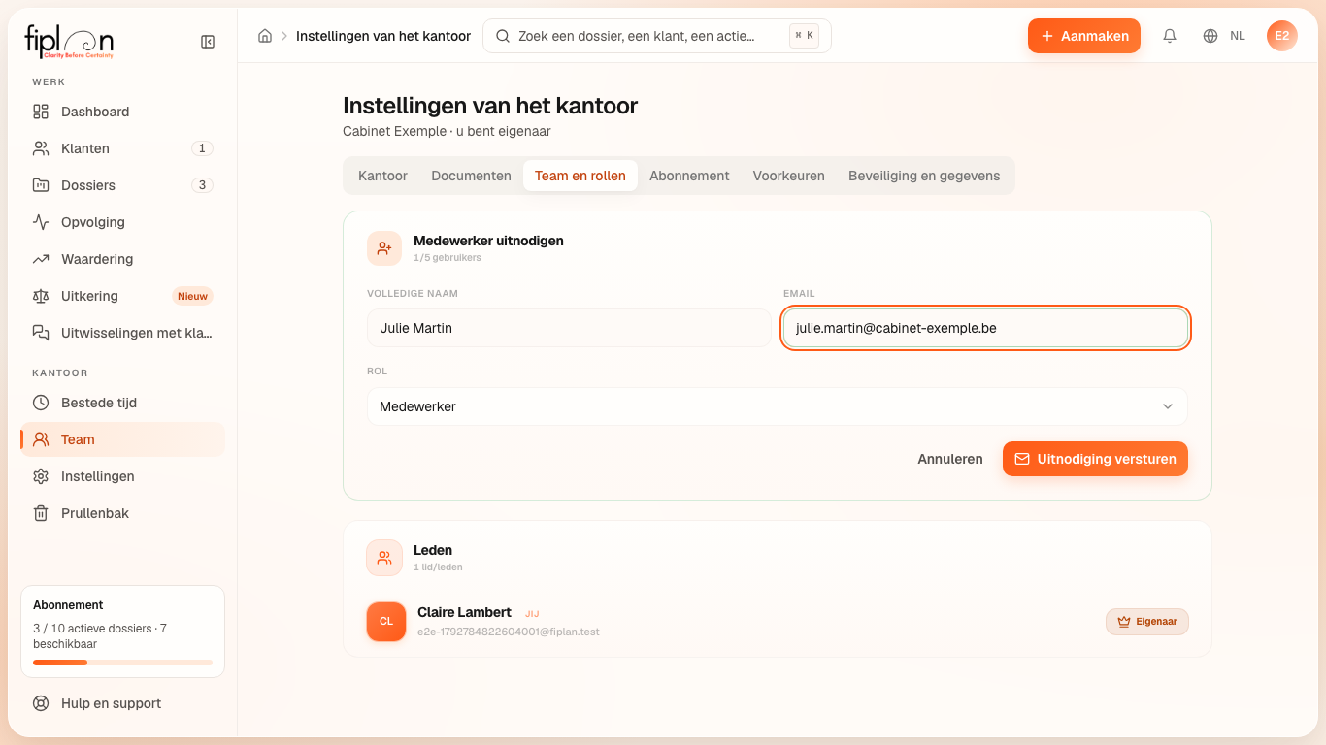Open Hulp en support

[x=122, y=703]
